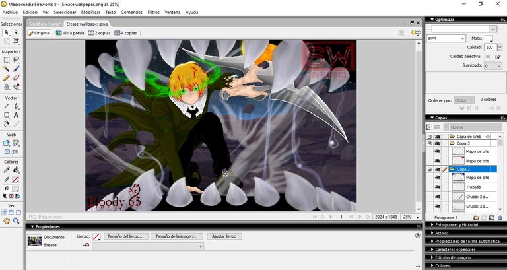The height and width of the screenshot is (270, 507).
Task: Open the Mate color swatch
Action: click(489, 38)
